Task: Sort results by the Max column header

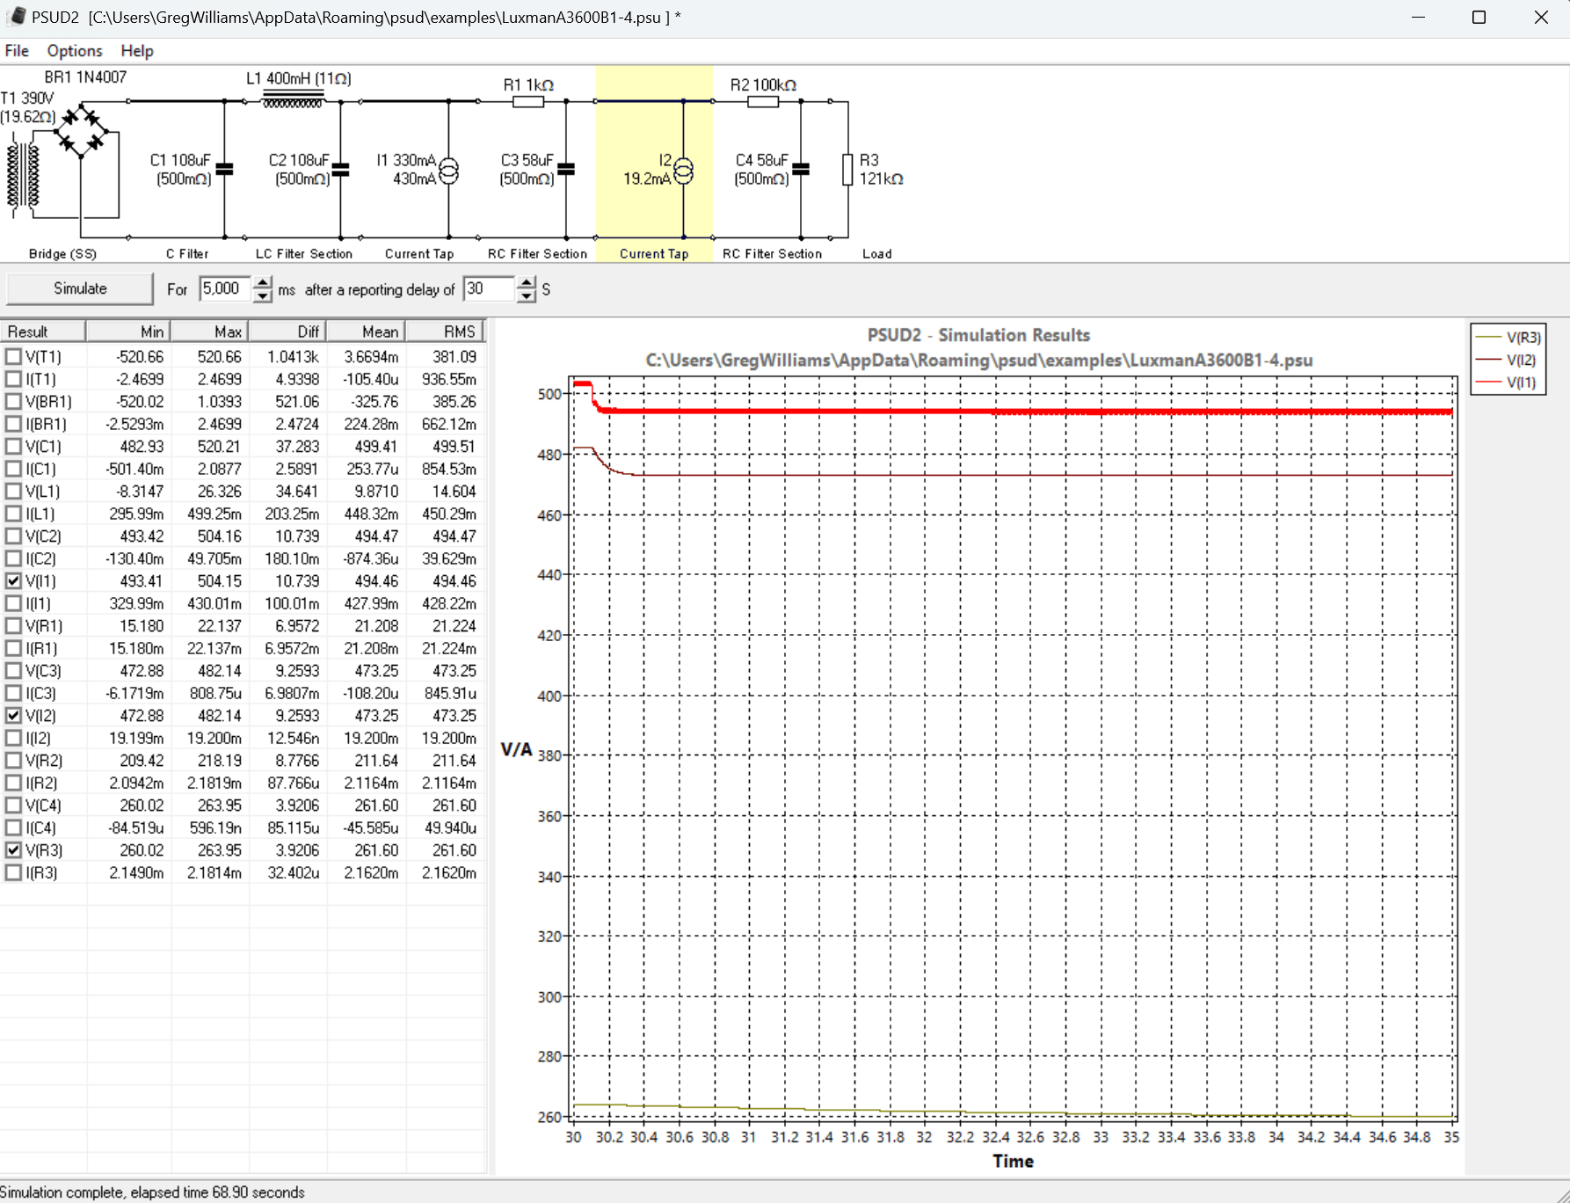Action: [209, 332]
